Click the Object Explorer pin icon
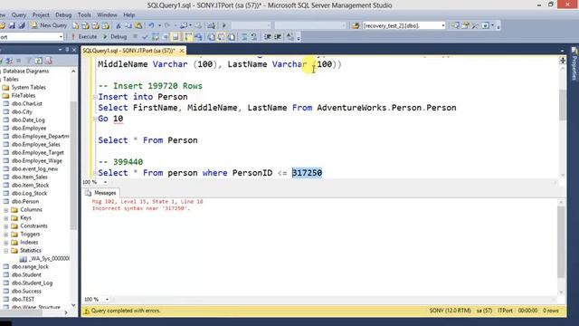The image size is (579, 326). (67, 50)
